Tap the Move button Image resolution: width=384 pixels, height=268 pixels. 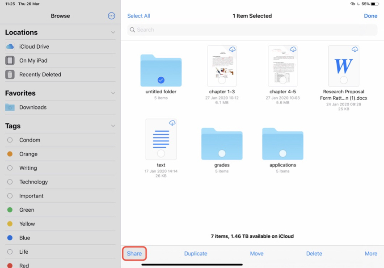coord(257,254)
